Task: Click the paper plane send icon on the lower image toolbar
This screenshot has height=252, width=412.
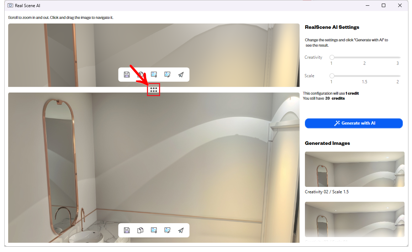Action: [x=181, y=230]
